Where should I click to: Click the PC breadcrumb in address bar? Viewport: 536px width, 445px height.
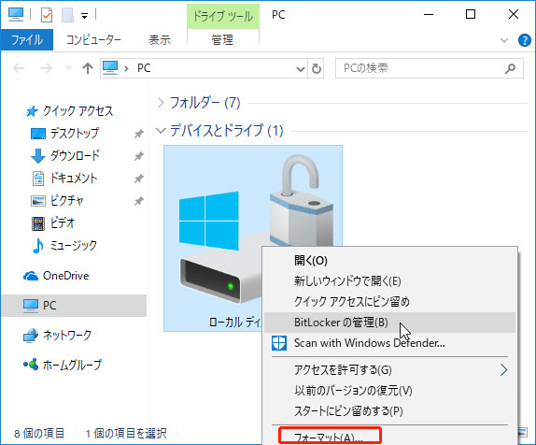click(144, 68)
